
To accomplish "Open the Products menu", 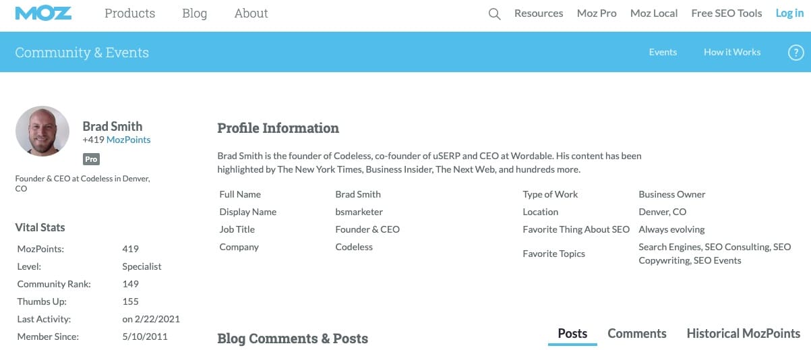I will tap(129, 13).
